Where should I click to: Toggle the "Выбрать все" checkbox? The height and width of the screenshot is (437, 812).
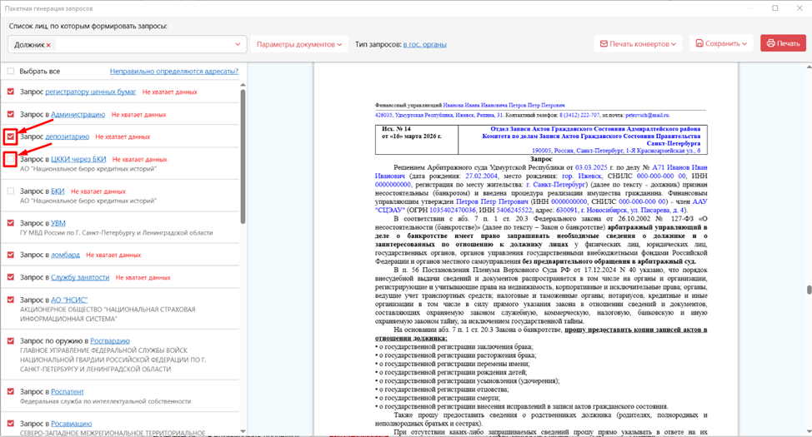click(x=11, y=72)
